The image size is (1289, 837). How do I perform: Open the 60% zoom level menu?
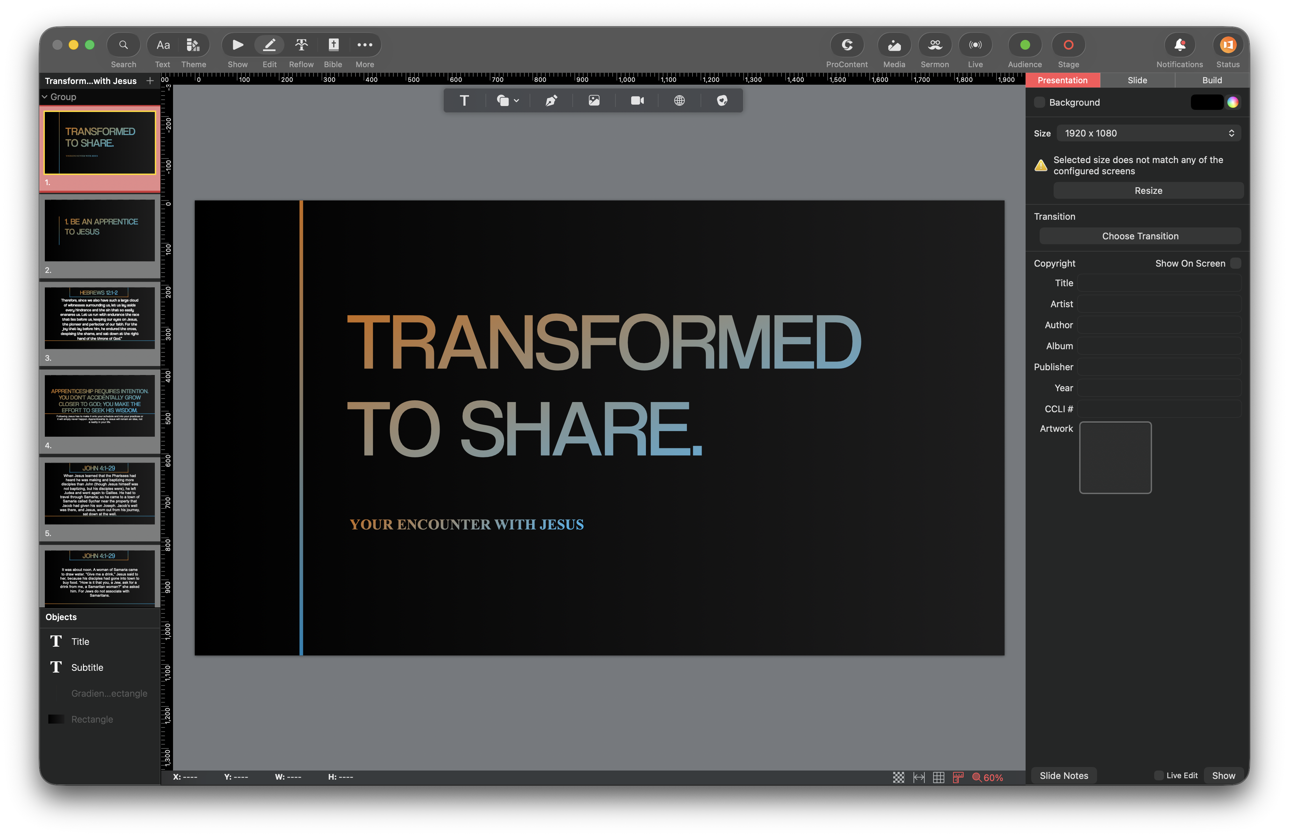click(987, 777)
